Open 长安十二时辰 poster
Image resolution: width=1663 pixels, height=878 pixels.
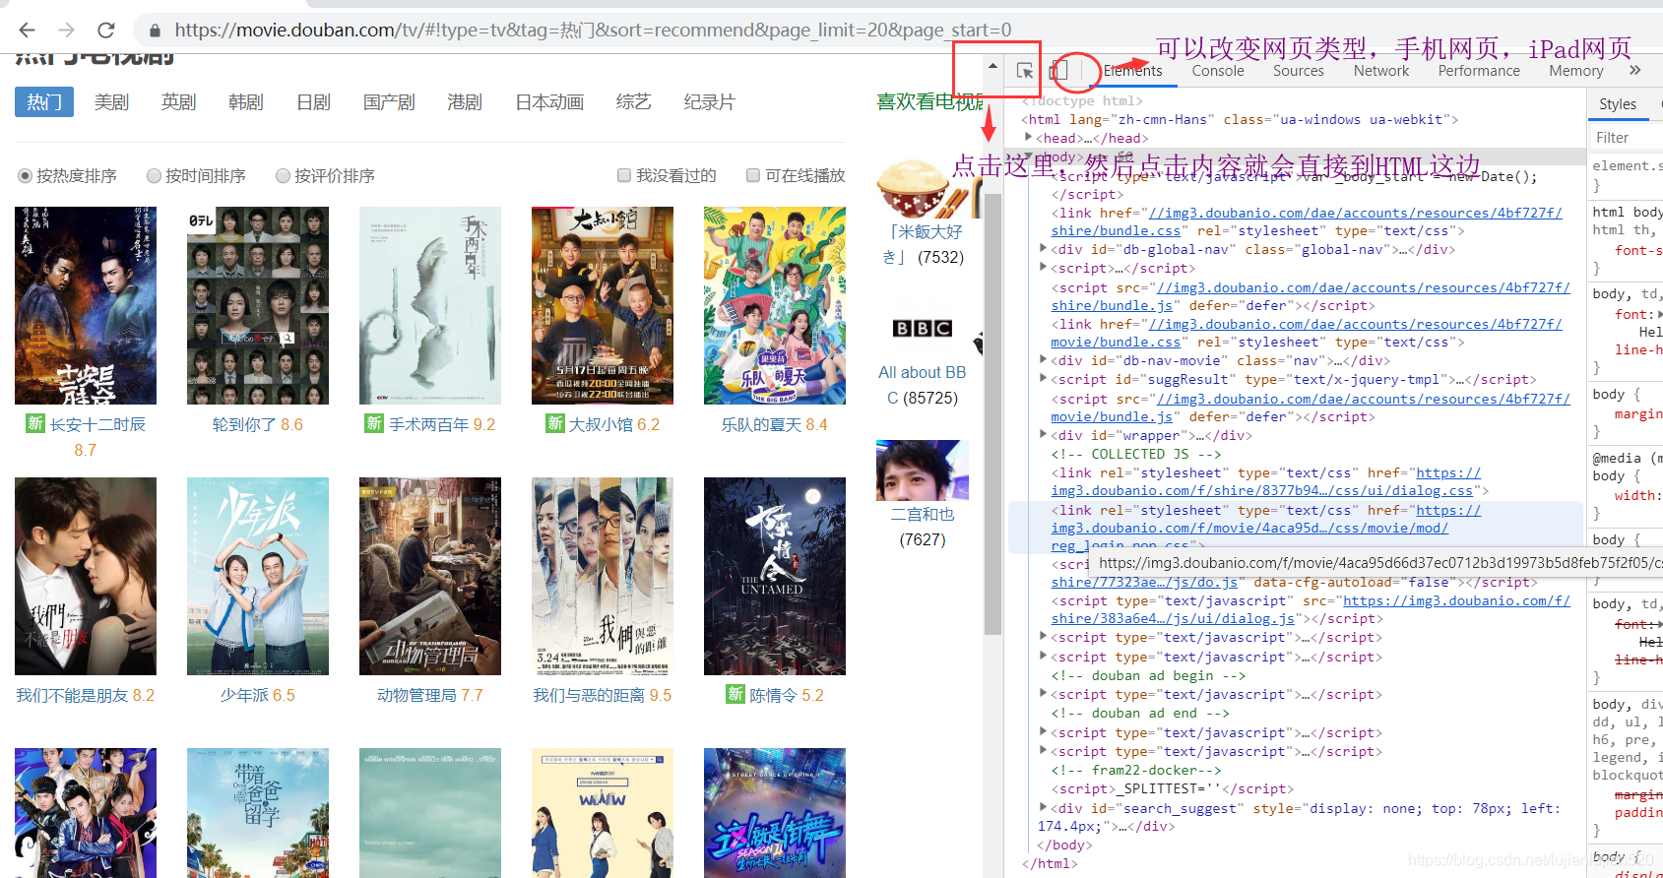tap(86, 305)
